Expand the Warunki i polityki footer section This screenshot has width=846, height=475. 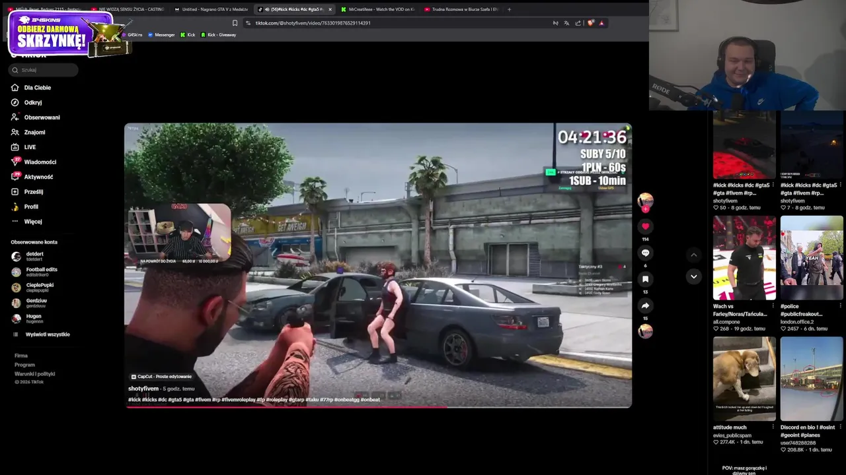[34, 374]
